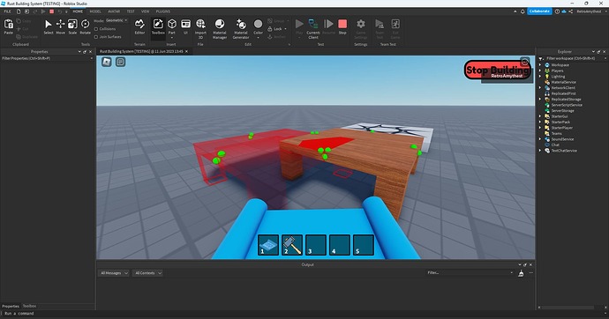Select ServerScriptService in Explorer
Viewport: 609px width, 319px height.
pos(567,105)
